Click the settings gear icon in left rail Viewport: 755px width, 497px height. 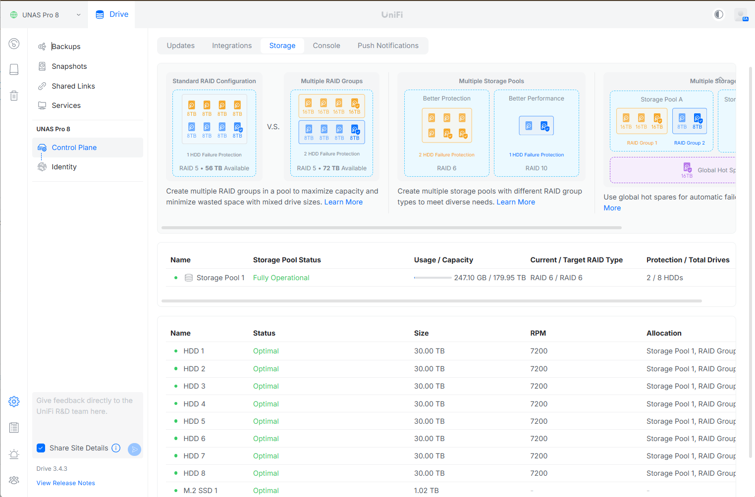coord(14,401)
